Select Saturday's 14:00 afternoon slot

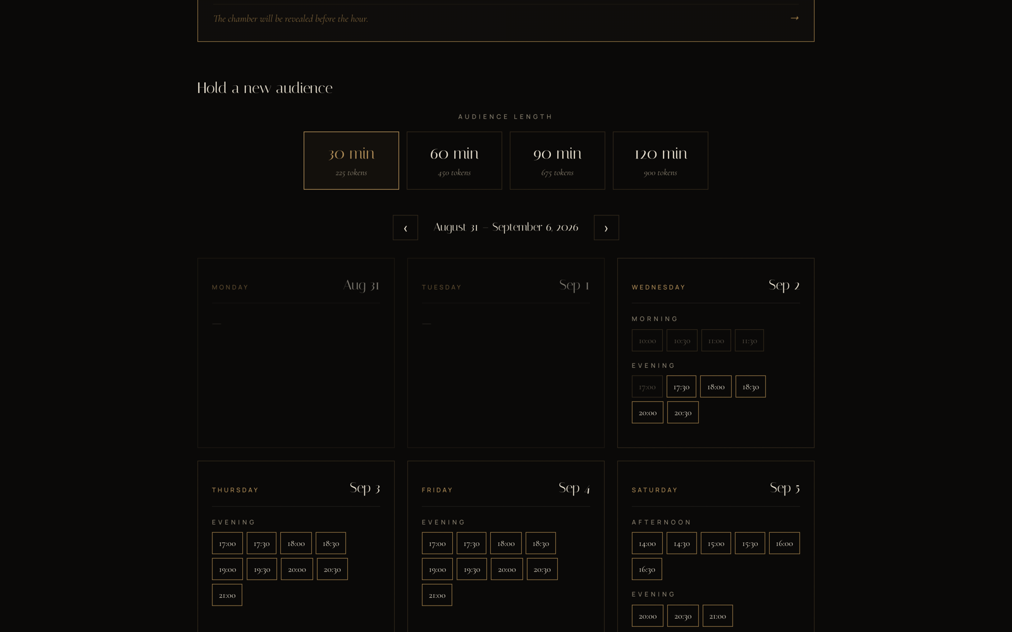pos(647,544)
